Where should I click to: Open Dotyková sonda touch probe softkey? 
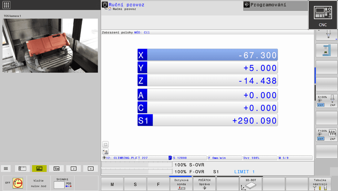click(181, 184)
